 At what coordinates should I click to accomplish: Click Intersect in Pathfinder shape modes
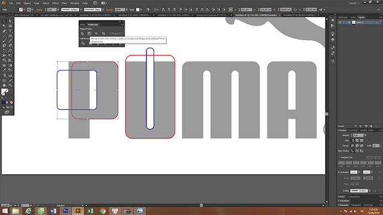click(x=96, y=33)
